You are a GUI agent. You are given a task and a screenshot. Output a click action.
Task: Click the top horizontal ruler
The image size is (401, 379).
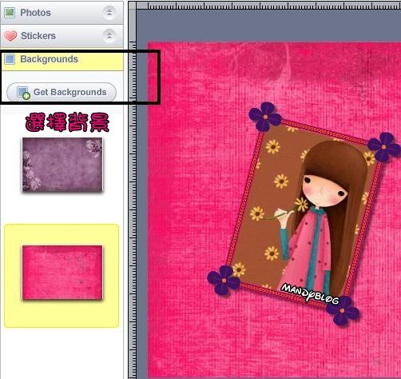(x=268, y=6)
